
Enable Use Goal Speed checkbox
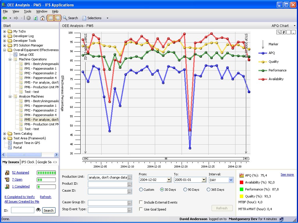pos(141,209)
